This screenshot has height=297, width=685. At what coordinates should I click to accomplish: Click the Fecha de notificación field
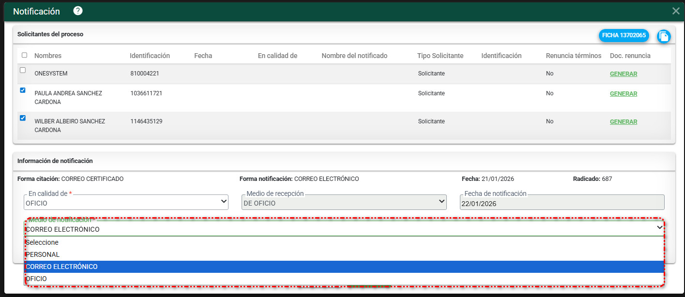pyautogui.click(x=562, y=203)
